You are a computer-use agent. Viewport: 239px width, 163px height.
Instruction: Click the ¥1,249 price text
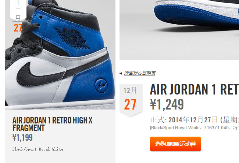[167, 104]
